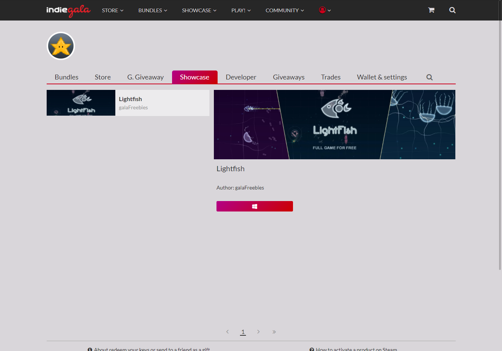This screenshot has width=502, height=351.
Task: Switch to the Bundles tab
Action: (x=66, y=77)
